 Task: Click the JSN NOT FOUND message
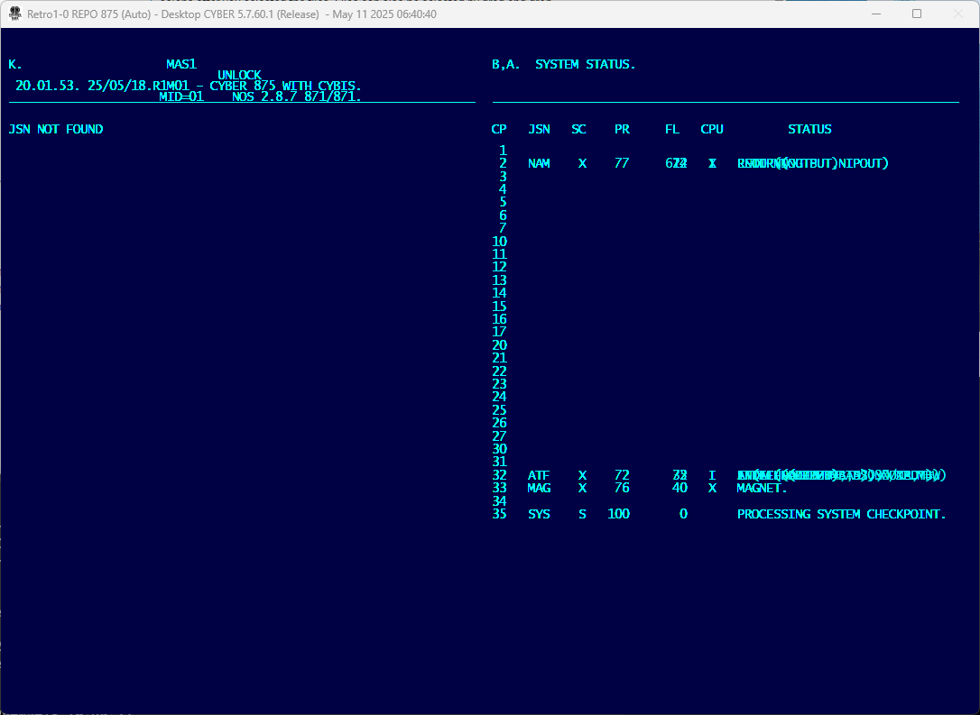coord(56,130)
